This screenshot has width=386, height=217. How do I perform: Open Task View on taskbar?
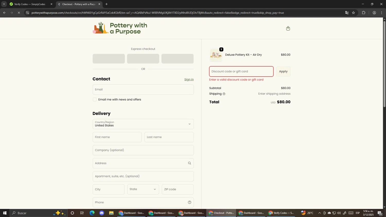pos(82,213)
